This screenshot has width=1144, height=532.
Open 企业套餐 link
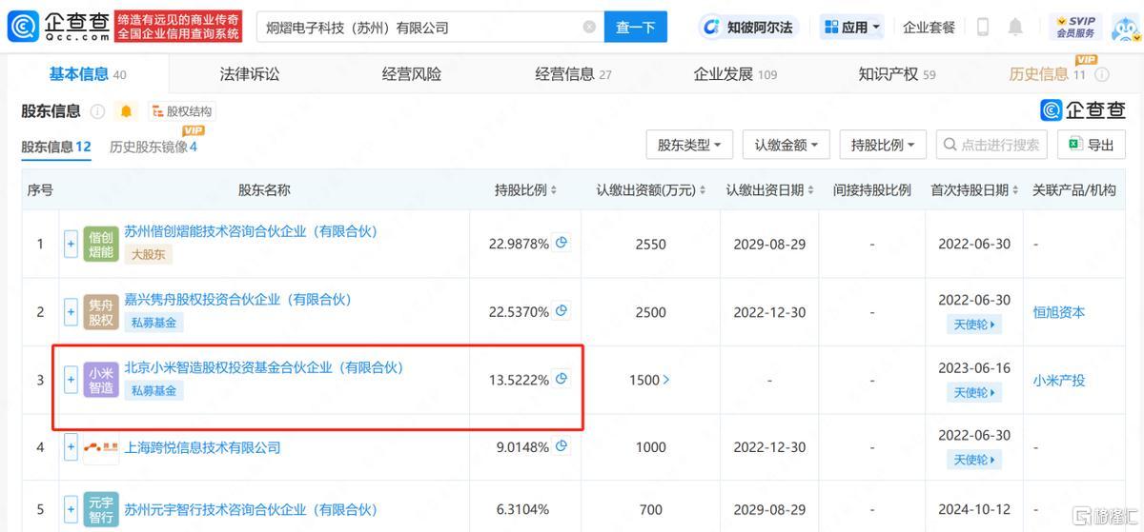tap(929, 28)
